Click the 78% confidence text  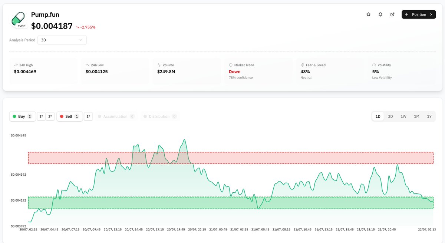click(x=241, y=78)
